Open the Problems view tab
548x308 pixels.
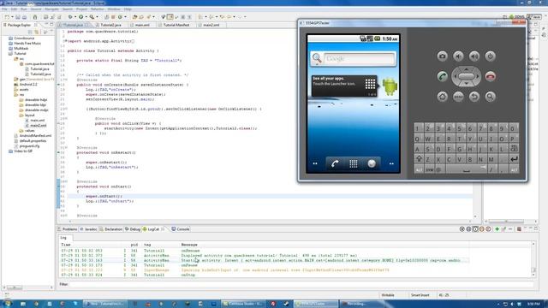click(x=67, y=229)
